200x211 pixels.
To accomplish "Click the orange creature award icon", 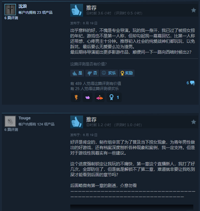I will pos(76,97).
